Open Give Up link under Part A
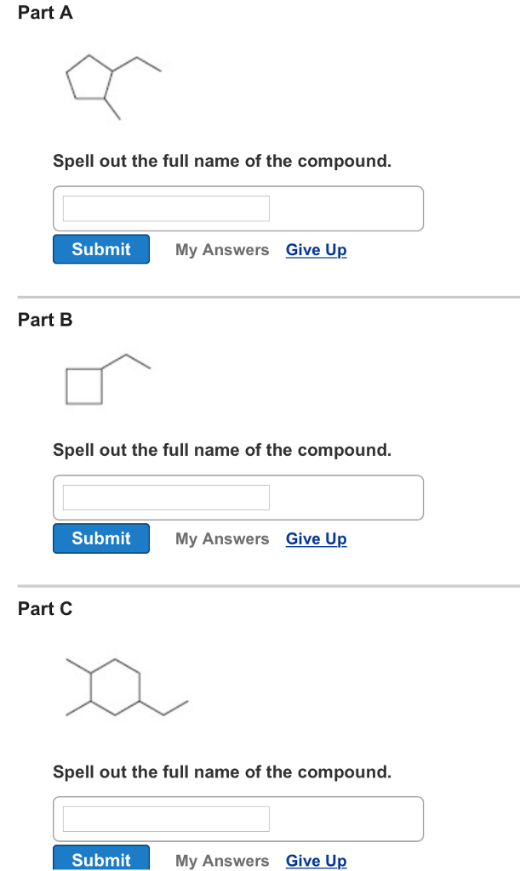 tap(316, 249)
